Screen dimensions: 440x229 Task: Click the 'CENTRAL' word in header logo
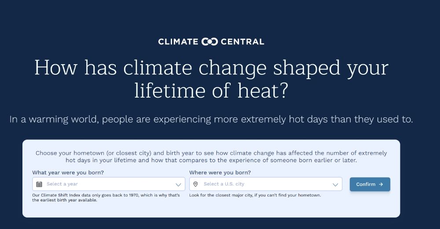click(242, 42)
